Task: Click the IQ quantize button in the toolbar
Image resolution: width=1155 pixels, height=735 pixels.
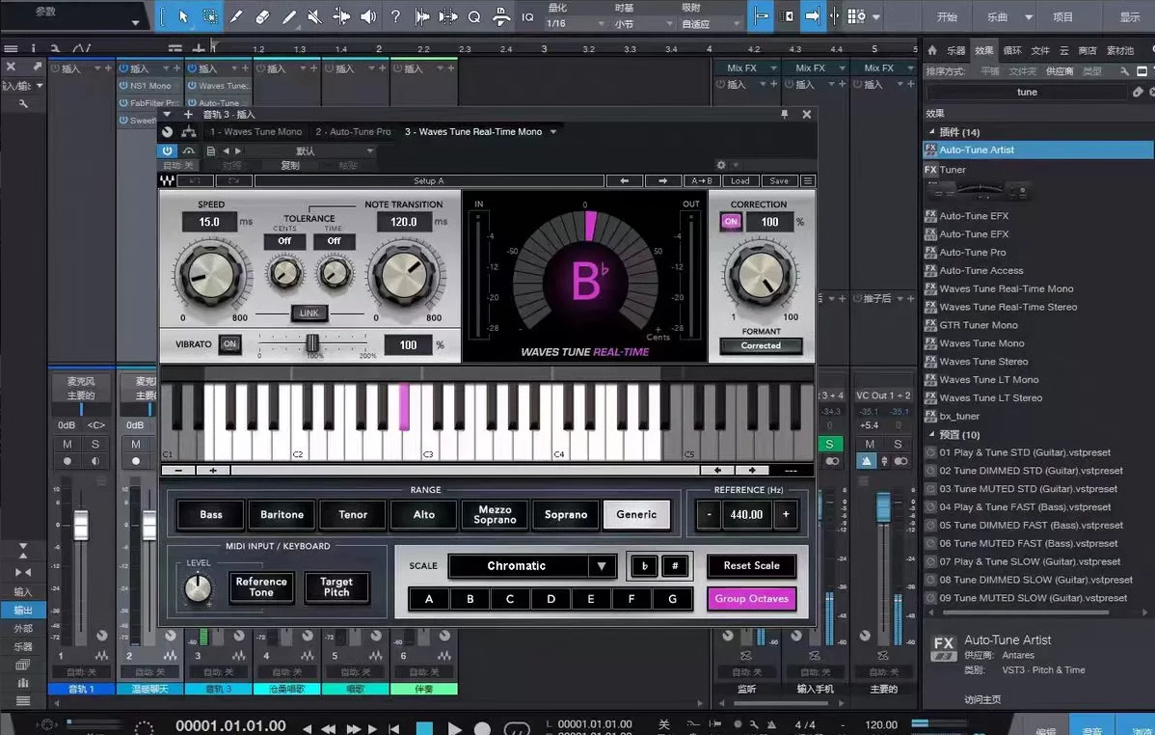Action: (x=527, y=17)
